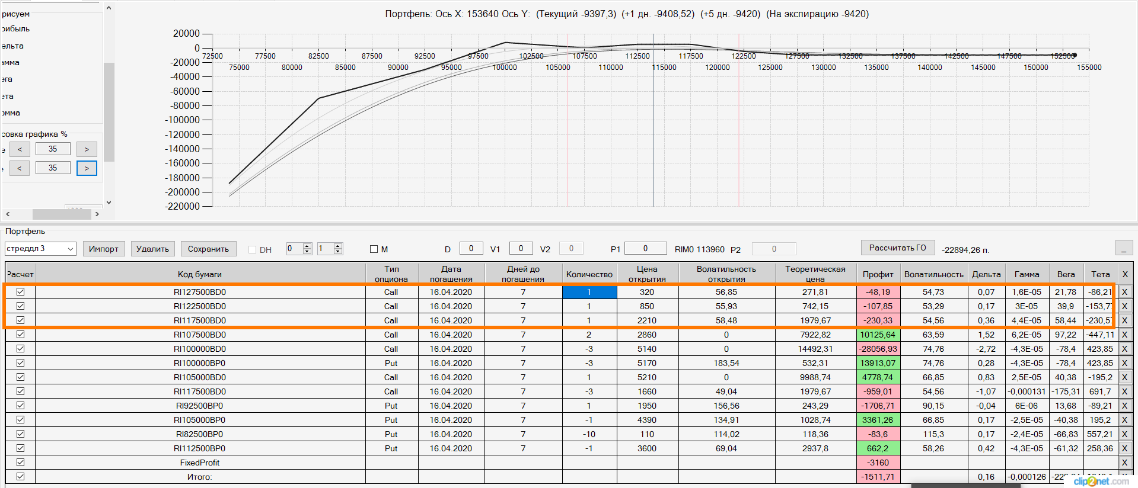The width and height of the screenshot is (1138, 488).
Task: Click the upper '<' chart scale button
Action: point(20,149)
